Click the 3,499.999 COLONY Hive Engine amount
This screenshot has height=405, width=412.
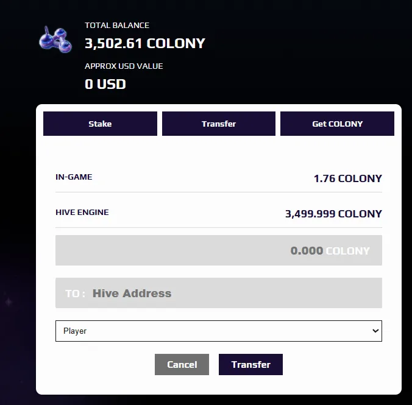click(x=333, y=214)
